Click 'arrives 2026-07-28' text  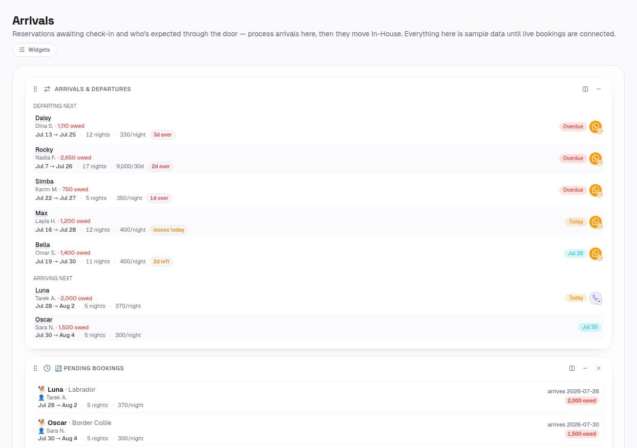coord(573,392)
